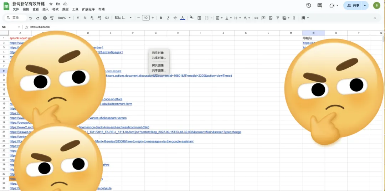Toggle strikethrough formatting
385x191 pixels.
175,18
